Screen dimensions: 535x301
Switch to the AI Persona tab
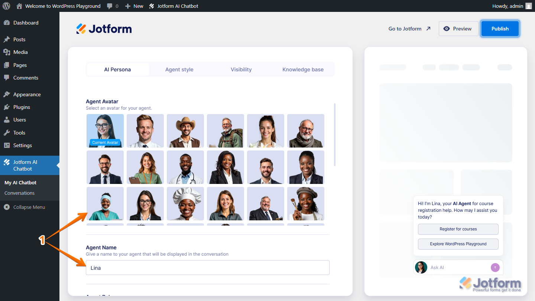117,69
